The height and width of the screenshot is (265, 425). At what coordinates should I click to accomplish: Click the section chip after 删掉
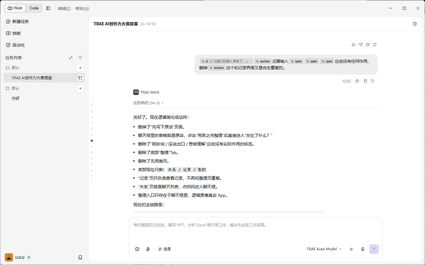[217, 68]
